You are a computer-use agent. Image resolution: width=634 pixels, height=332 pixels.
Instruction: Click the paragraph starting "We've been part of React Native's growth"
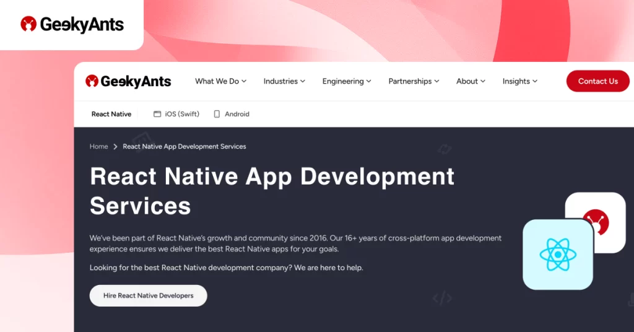point(295,243)
